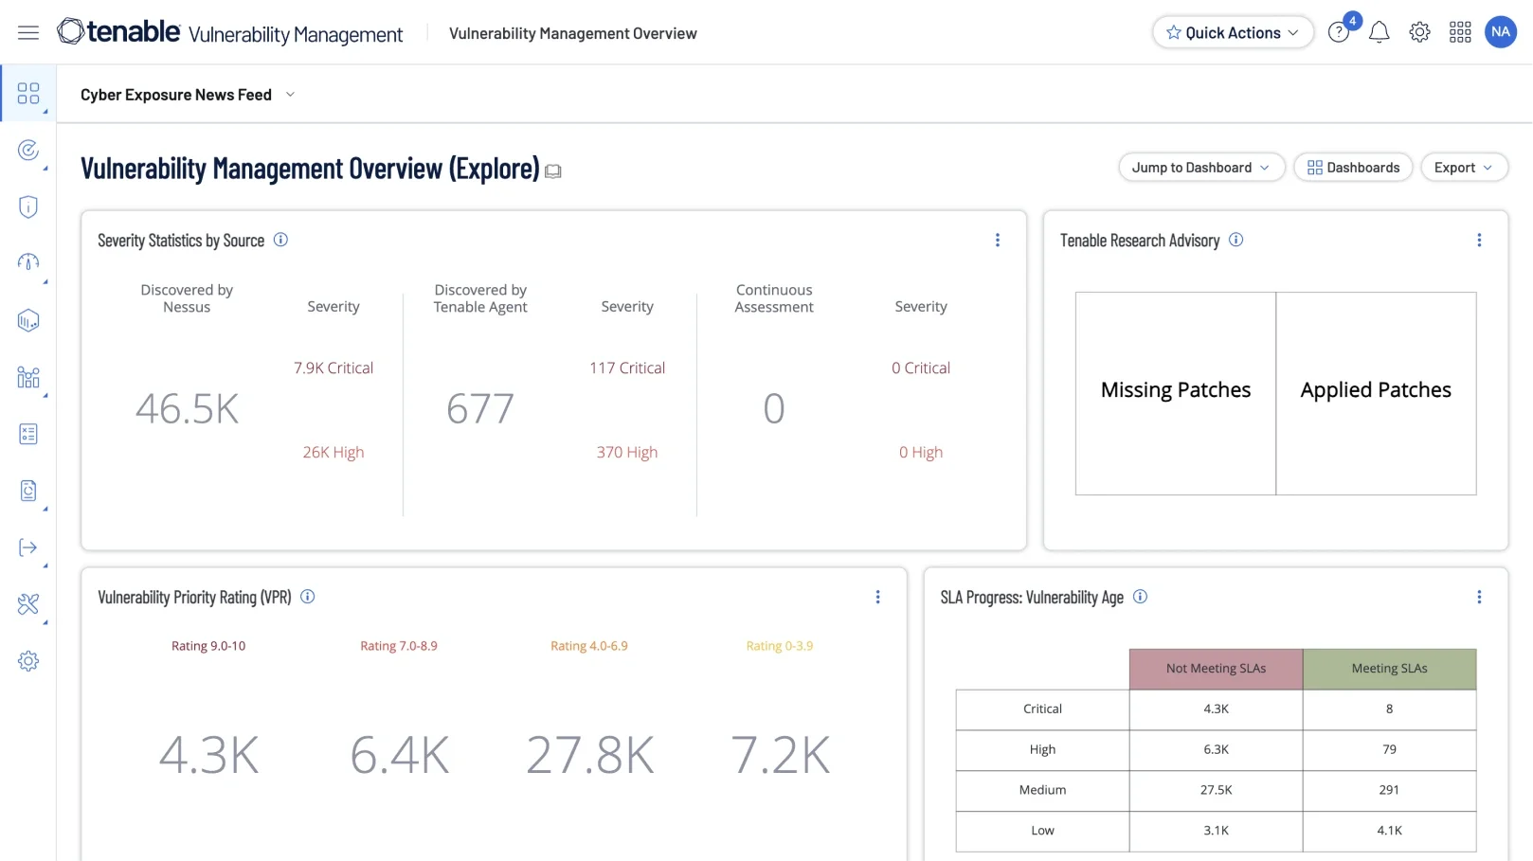Open SLA Progress widget options menu
1533x861 pixels.
pyautogui.click(x=1479, y=597)
